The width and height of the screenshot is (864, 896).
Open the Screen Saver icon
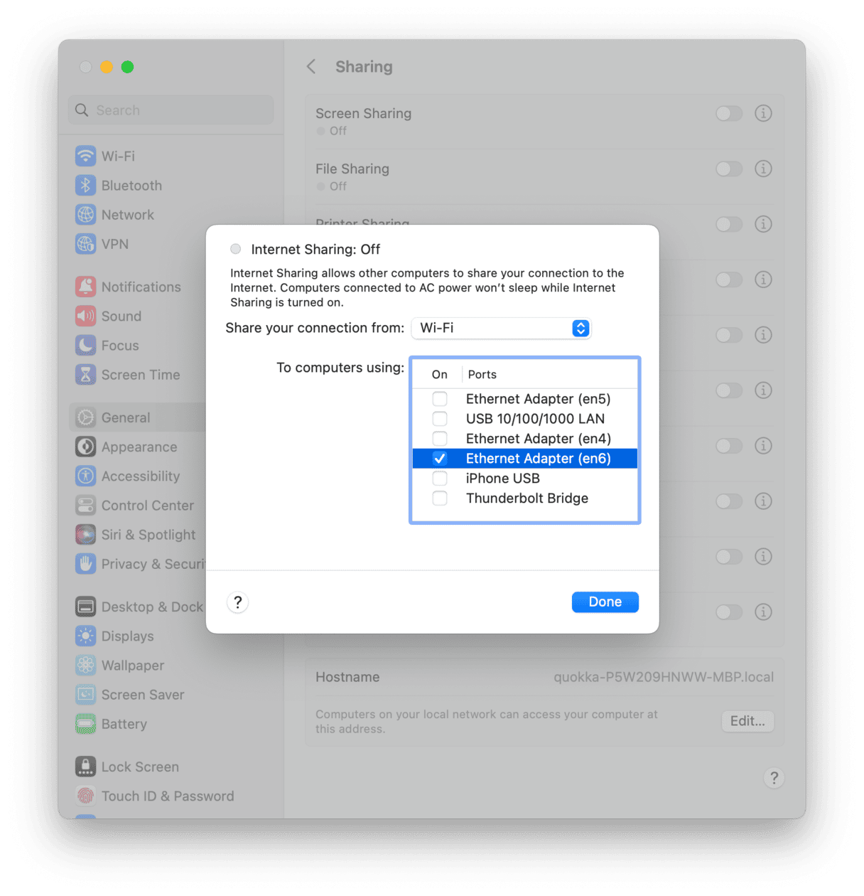[x=85, y=694]
